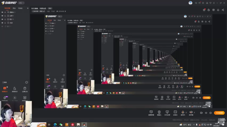This screenshot has height=127, width=227.
Task: Open the volume icon in the system tray
Action: click(x=208, y=125)
